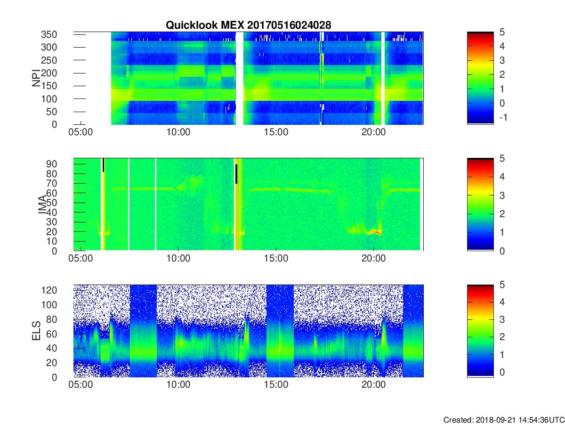Screen dimensions: 565x424
Task: Select the IMA spectrogram plot area
Action: pos(248,204)
